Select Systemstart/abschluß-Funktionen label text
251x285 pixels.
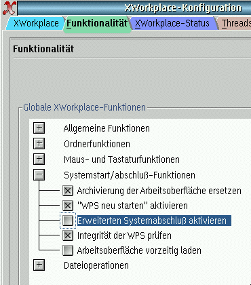(x=130, y=175)
